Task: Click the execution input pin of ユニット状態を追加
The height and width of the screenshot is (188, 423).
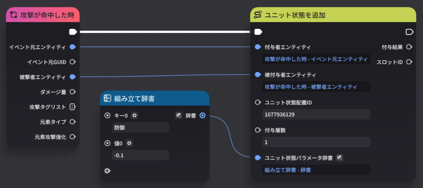Action: coord(258,32)
